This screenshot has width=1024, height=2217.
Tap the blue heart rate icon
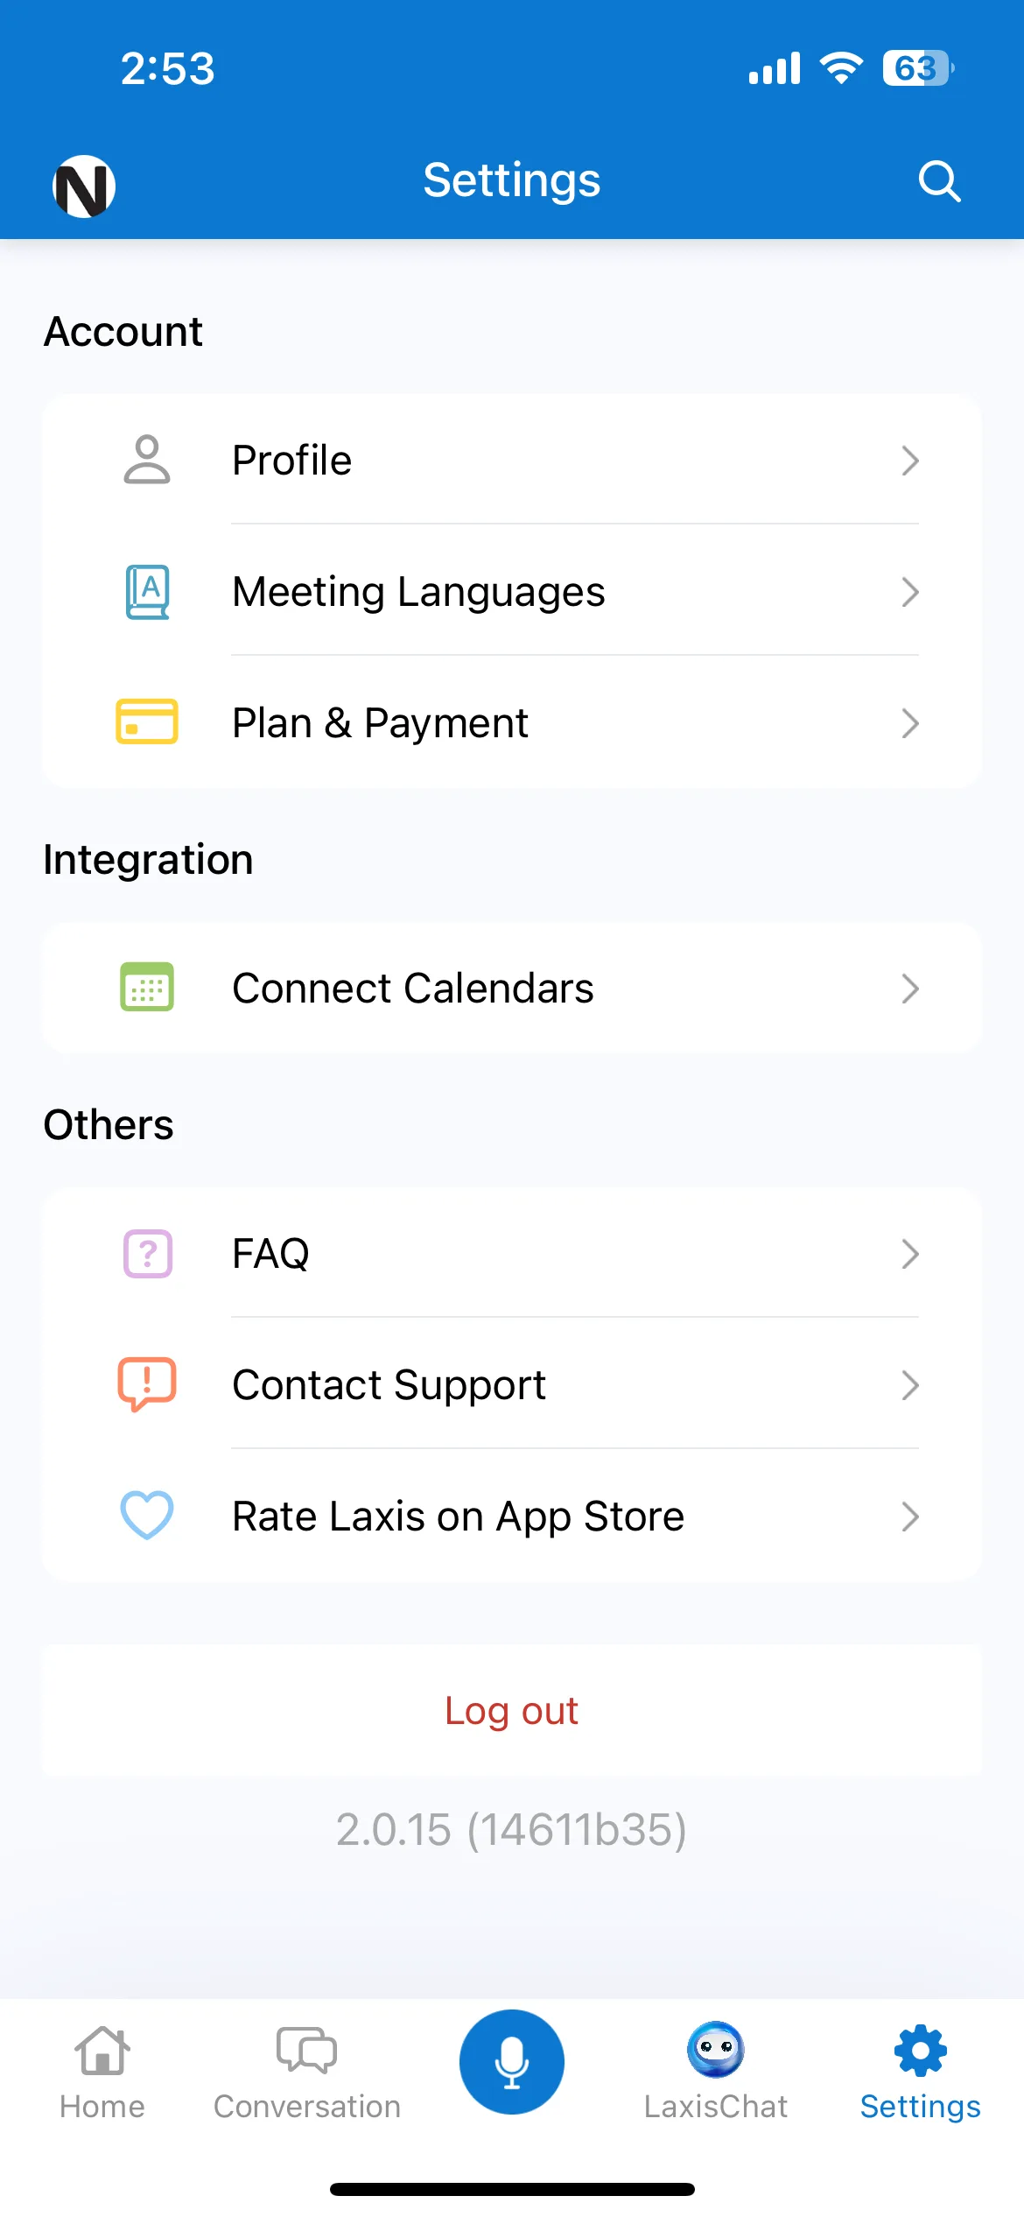(147, 1515)
